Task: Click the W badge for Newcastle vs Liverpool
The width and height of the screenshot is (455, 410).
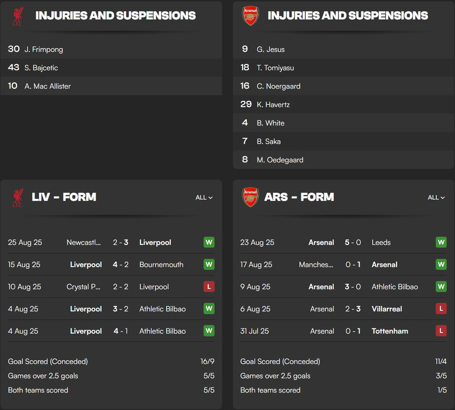Action: click(x=209, y=242)
